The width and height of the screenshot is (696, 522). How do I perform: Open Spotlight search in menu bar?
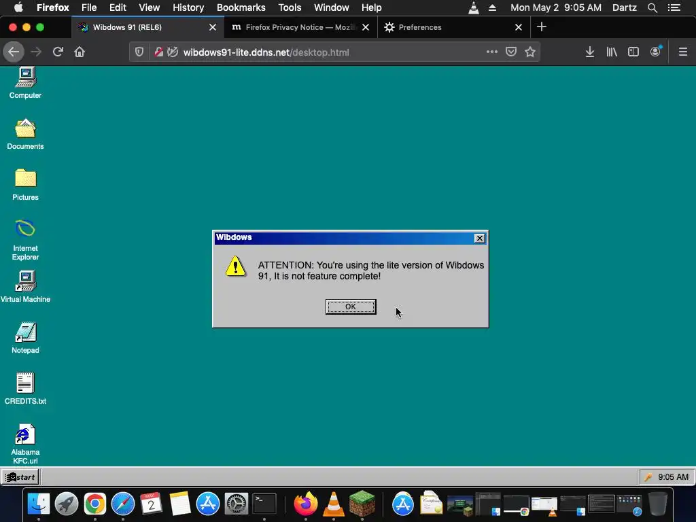point(652,7)
